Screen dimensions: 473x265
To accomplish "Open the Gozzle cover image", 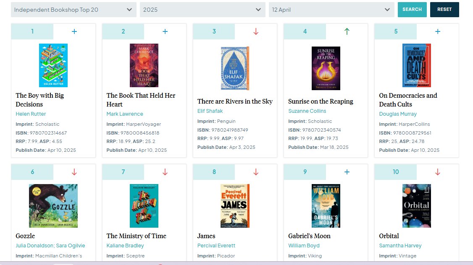I will (53, 206).
